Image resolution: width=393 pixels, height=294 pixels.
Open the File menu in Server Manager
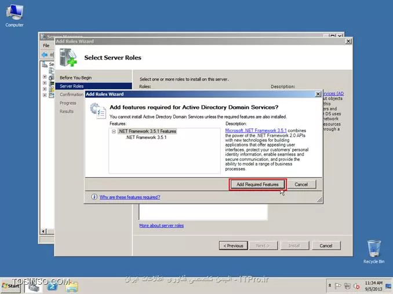coord(46,46)
